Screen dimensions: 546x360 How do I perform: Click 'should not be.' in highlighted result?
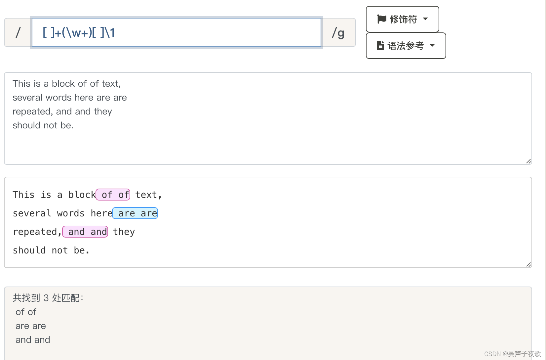tap(51, 250)
